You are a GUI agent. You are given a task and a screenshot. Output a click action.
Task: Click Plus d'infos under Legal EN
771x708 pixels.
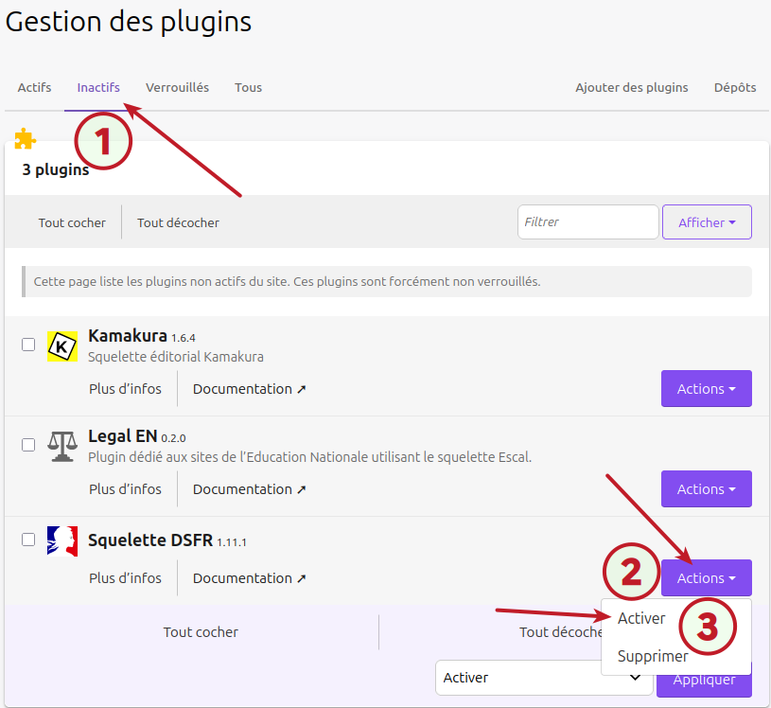point(125,489)
